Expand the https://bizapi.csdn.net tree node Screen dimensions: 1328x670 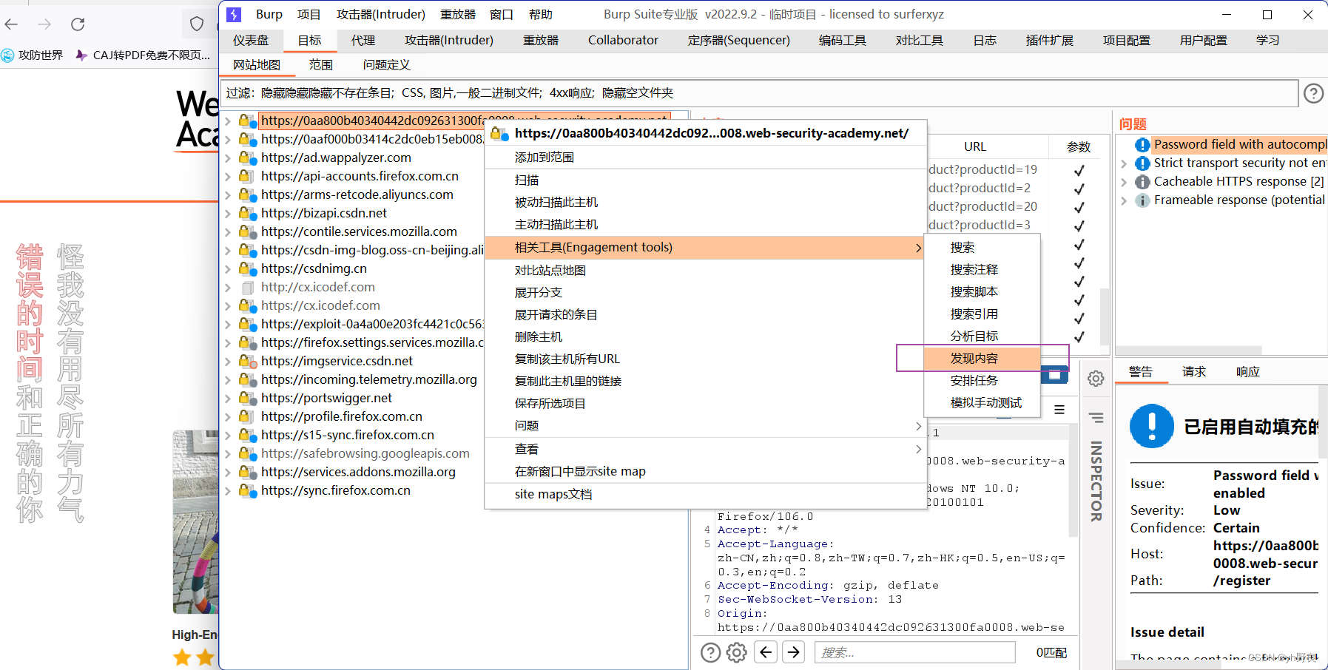point(228,213)
